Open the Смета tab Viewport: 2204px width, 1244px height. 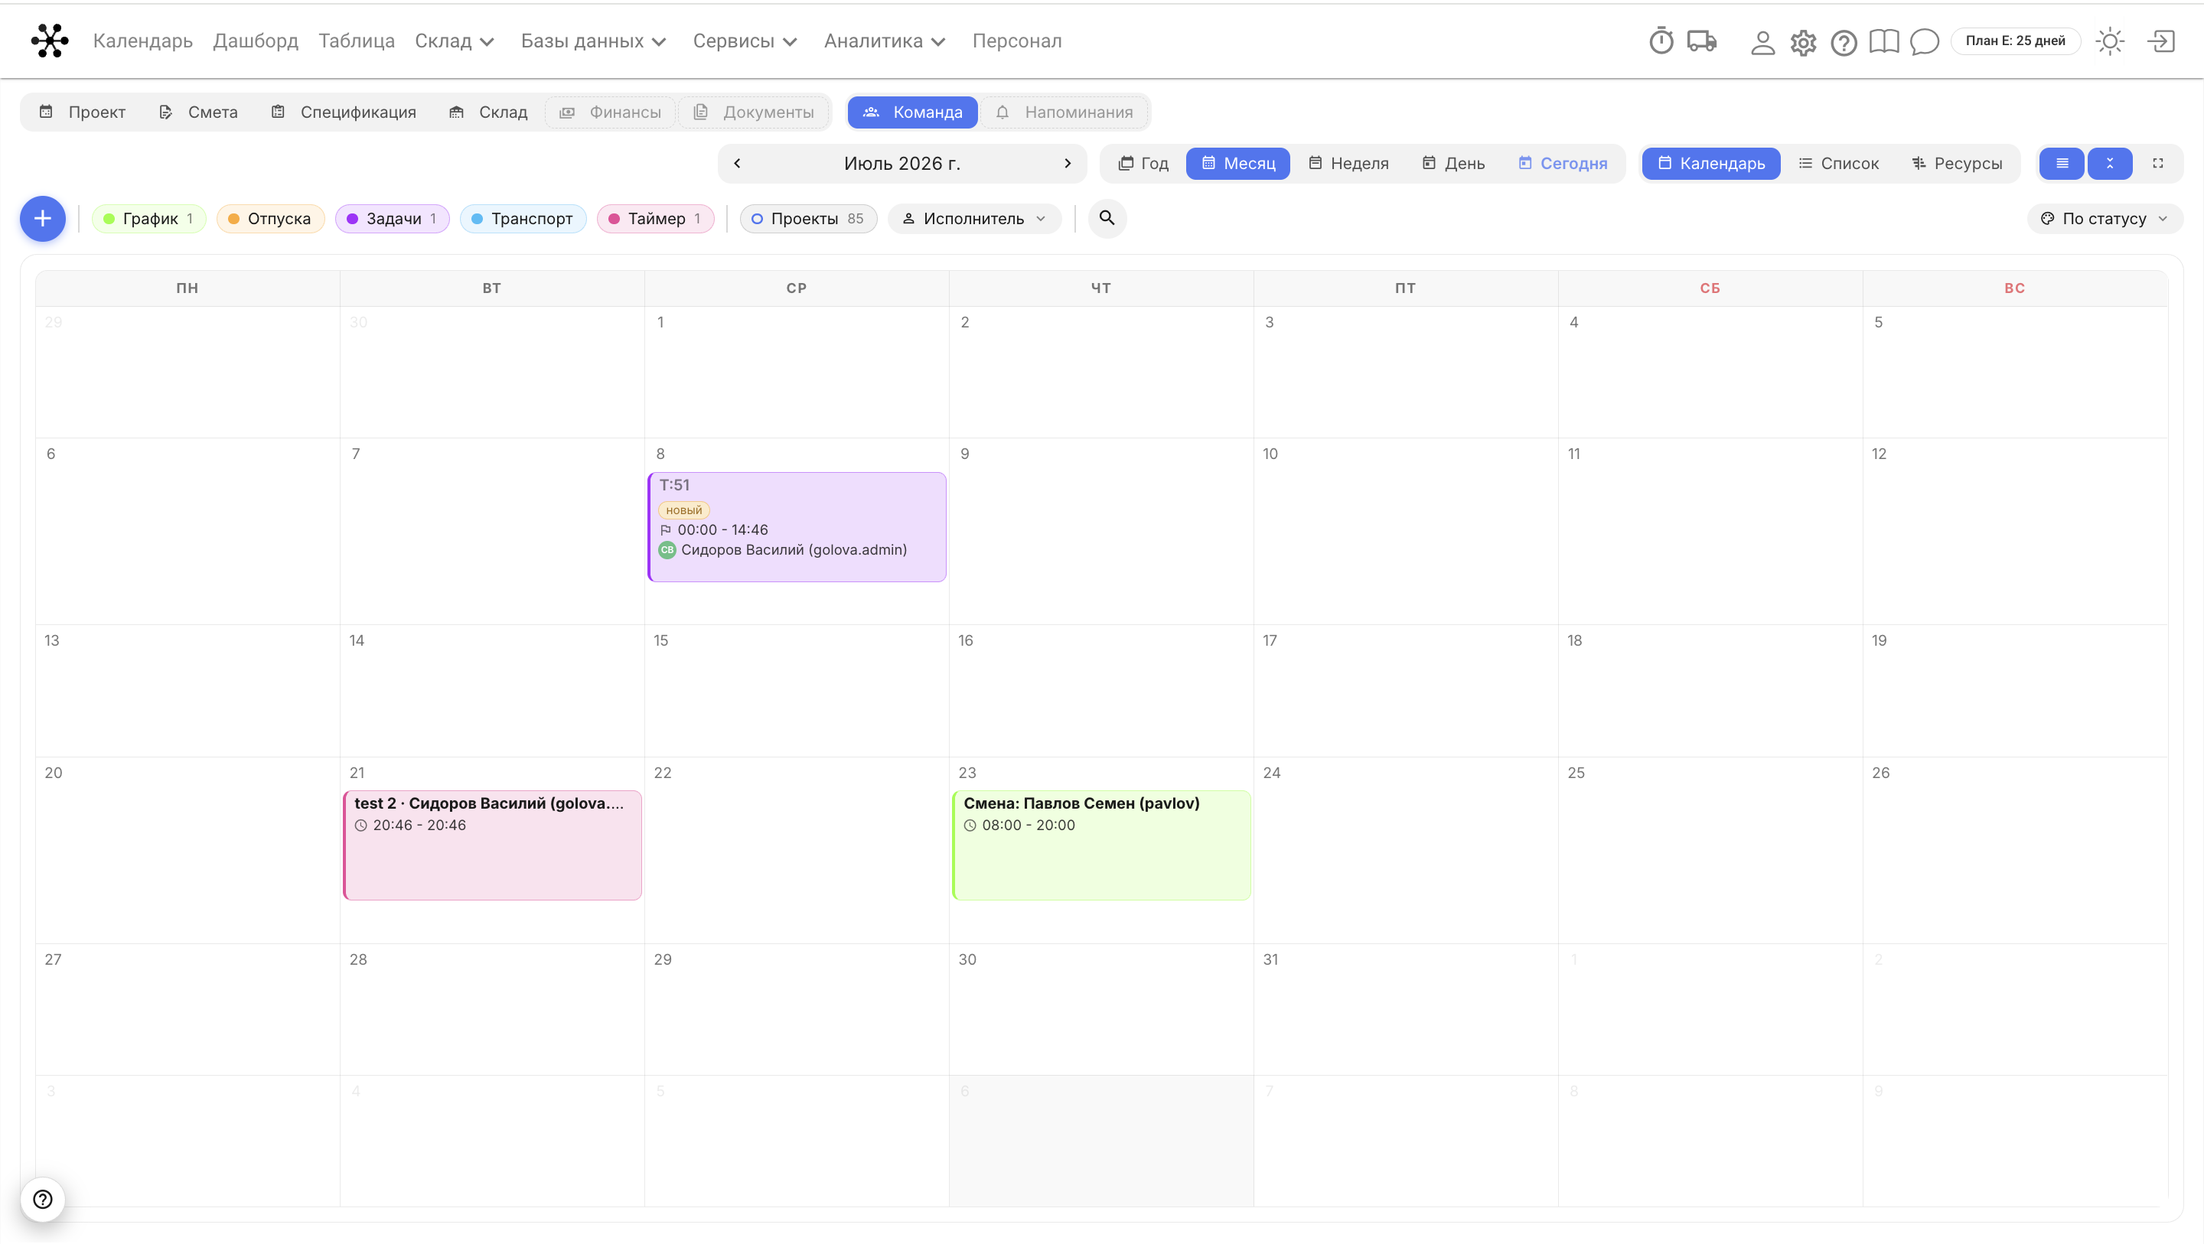click(198, 112)
